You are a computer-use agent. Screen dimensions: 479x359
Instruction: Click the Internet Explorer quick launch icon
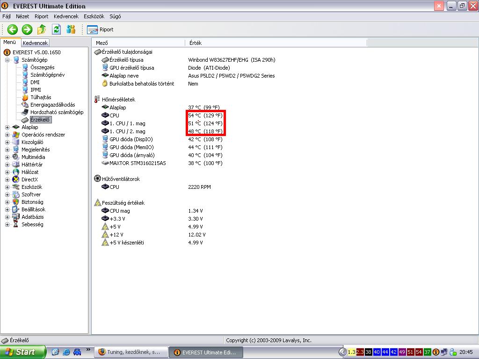pyautogui.click(x=66, y=352)
